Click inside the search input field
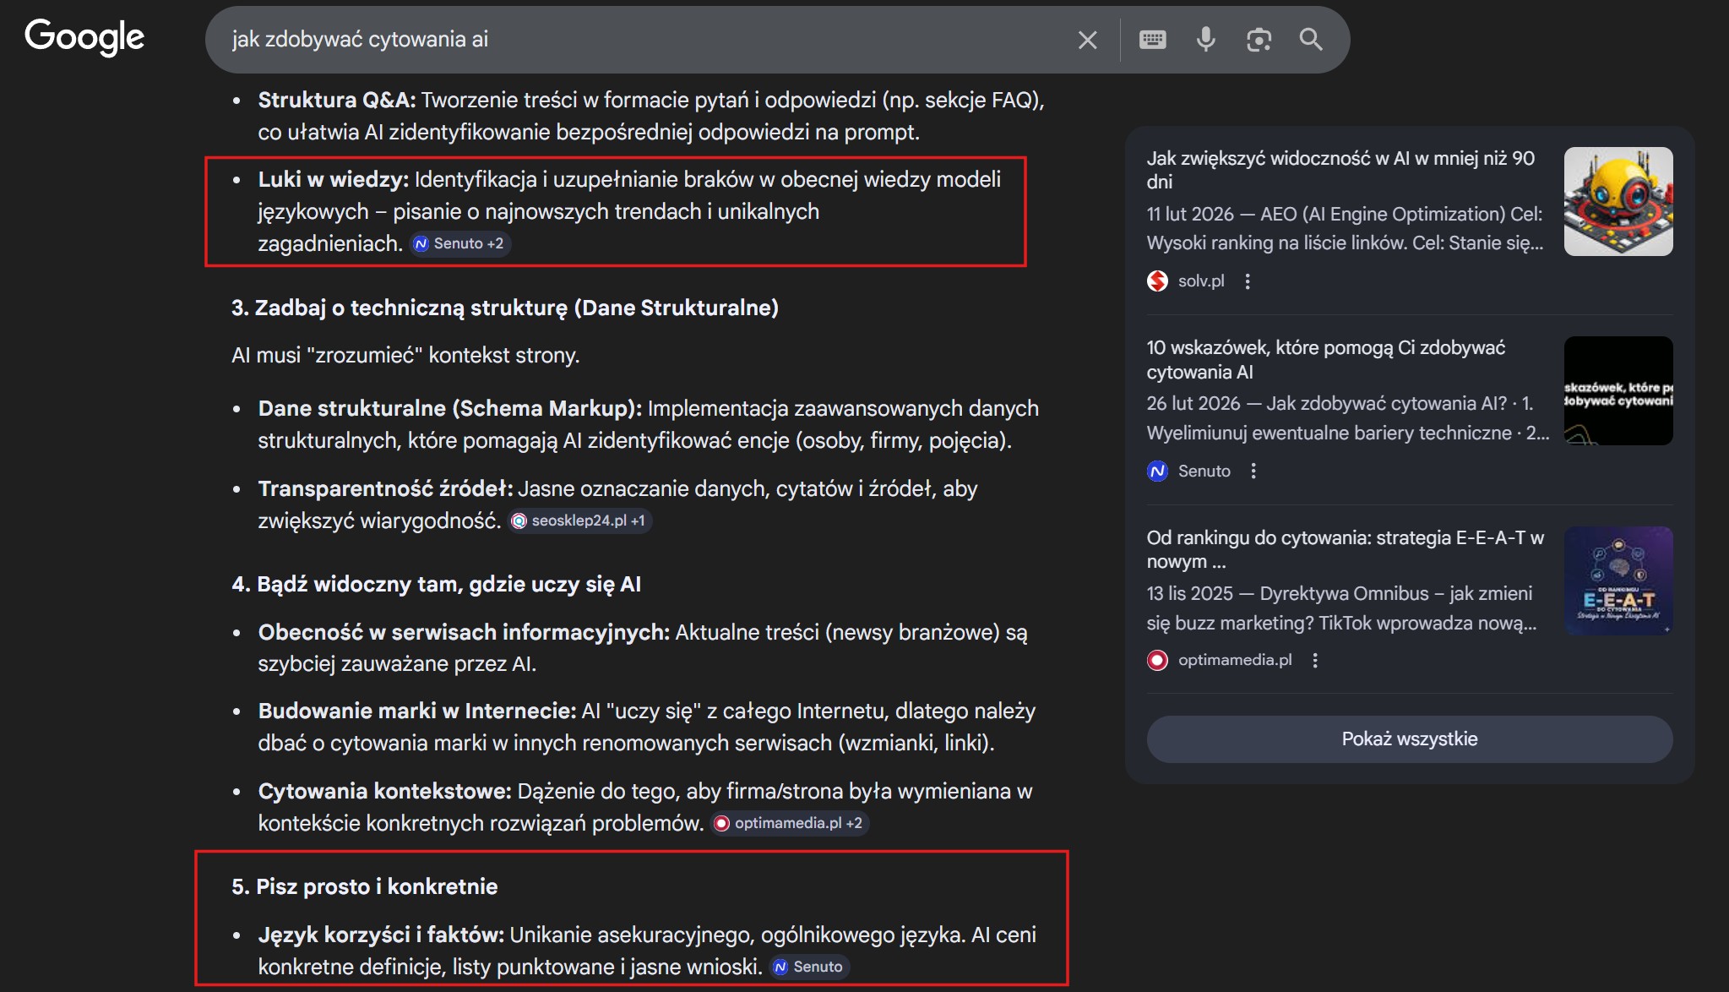 (591, 39)
